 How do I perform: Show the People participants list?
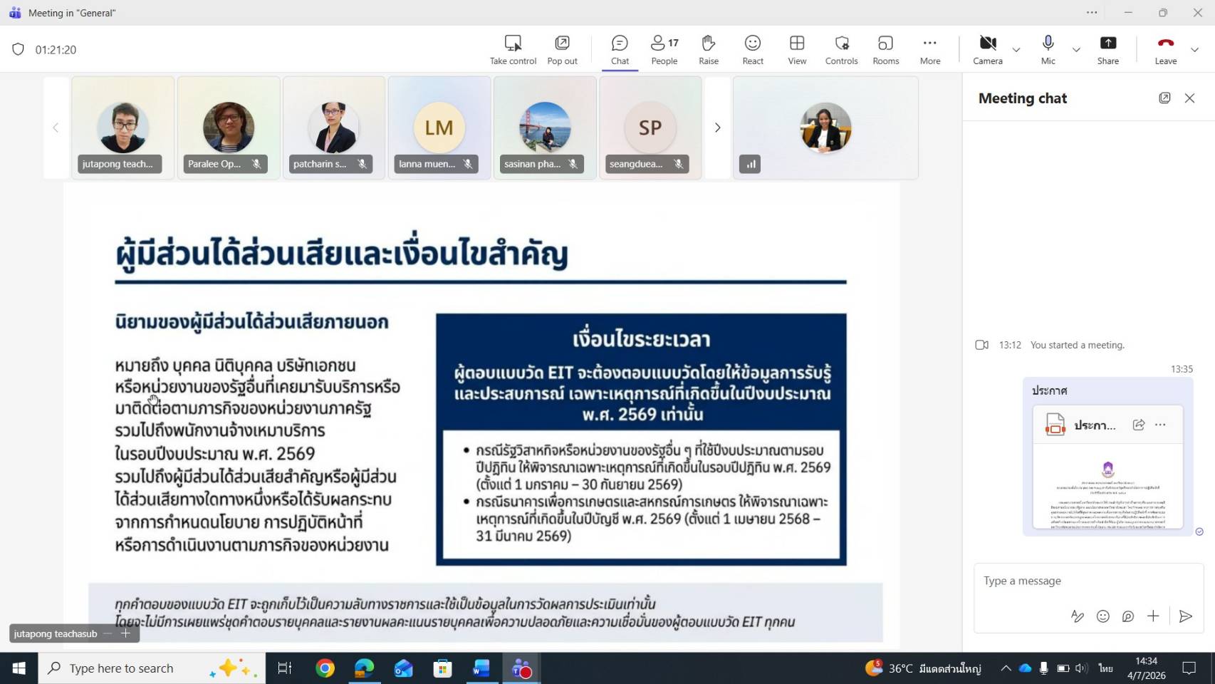click(664, 50)
